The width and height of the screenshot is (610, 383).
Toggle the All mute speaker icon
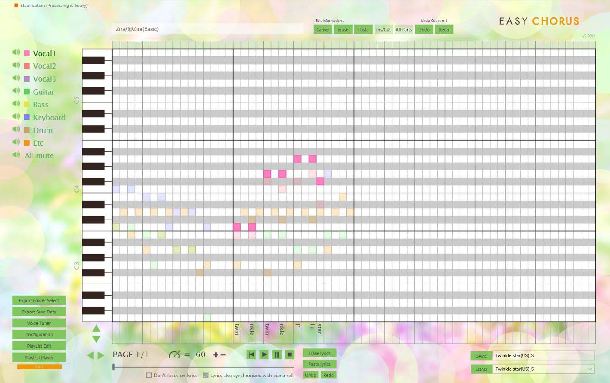coord(16,154)
